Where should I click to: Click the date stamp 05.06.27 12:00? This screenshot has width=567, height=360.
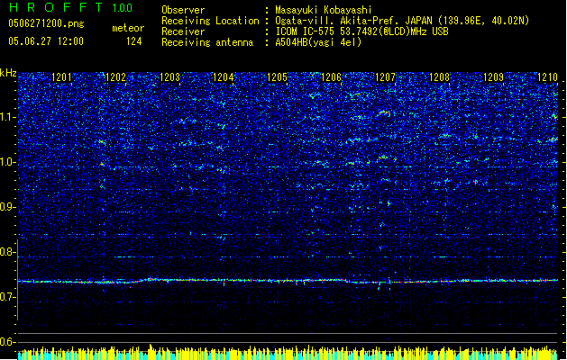(46, 41)
